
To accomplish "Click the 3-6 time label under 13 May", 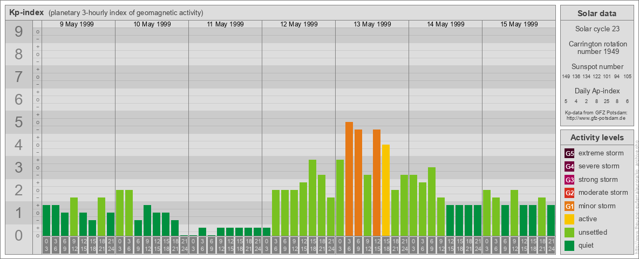I will 349,245.
